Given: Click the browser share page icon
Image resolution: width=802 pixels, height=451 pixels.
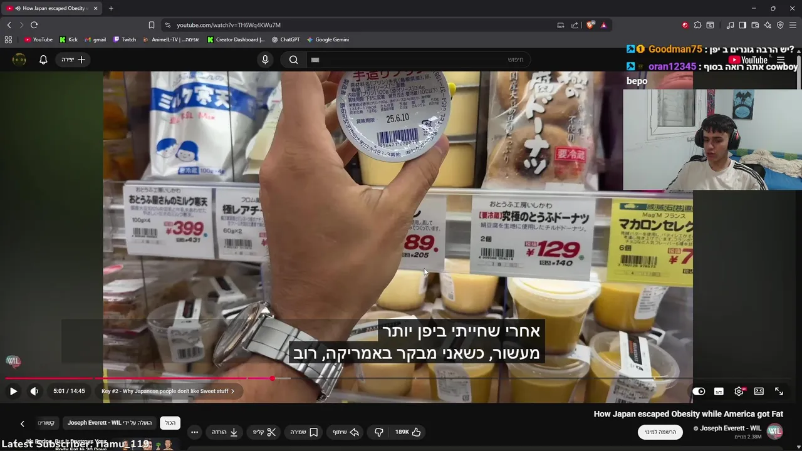Looking at the screenshot, I should [575, 25].
